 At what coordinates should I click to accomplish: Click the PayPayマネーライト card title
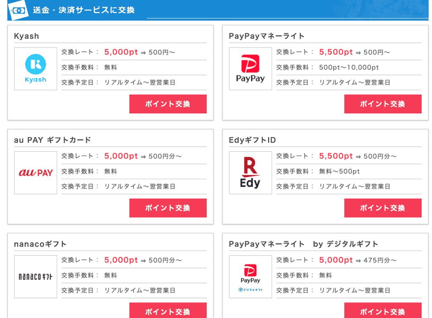[x=266, y=36]
